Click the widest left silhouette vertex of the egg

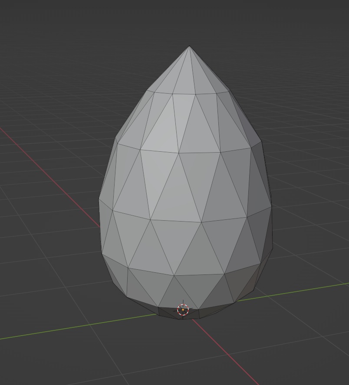(99, 200)
